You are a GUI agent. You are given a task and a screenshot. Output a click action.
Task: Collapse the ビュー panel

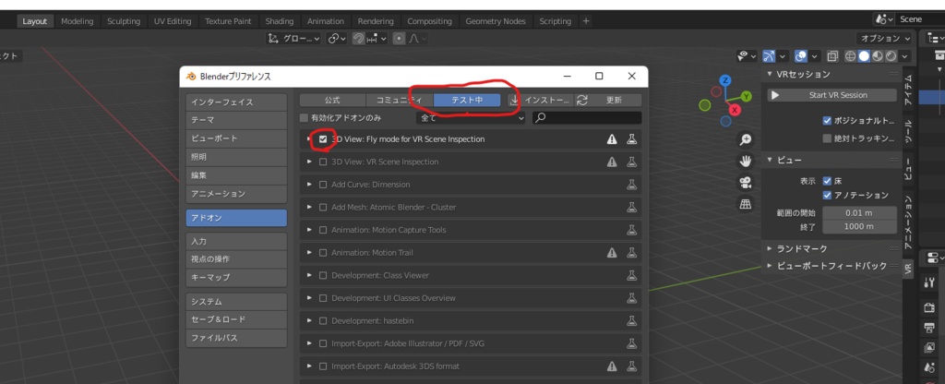[770, 160]
